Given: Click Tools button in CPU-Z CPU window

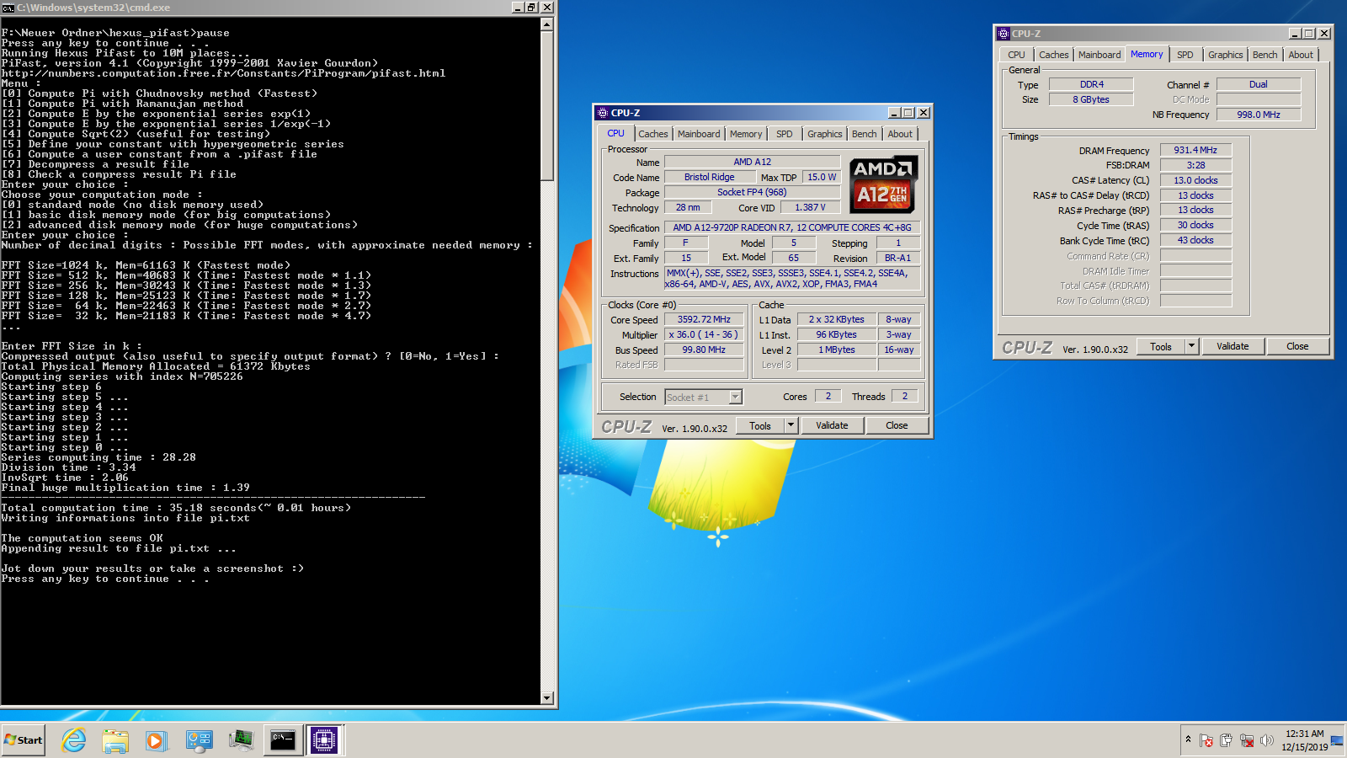Looking at the screenshot, I should click(x=760, y=425).
